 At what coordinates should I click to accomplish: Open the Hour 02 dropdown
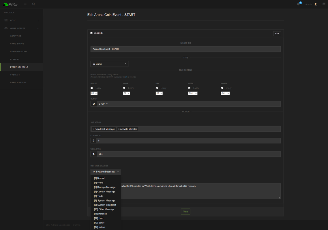(127, 93)
